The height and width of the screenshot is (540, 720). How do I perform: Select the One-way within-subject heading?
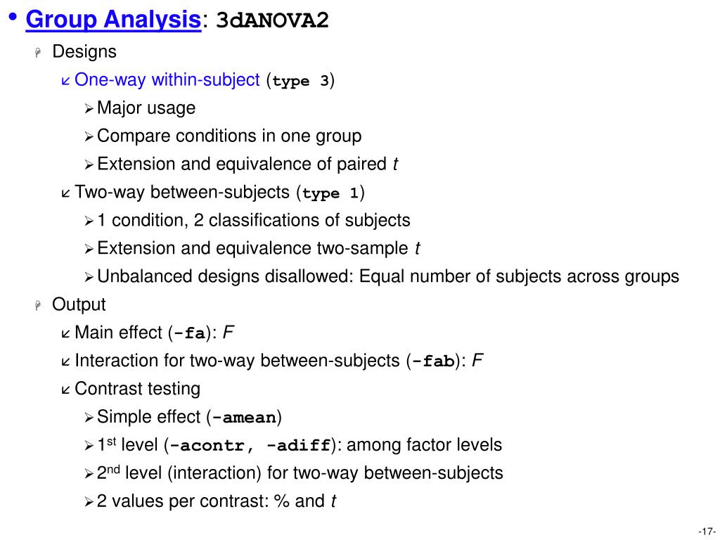167,79
